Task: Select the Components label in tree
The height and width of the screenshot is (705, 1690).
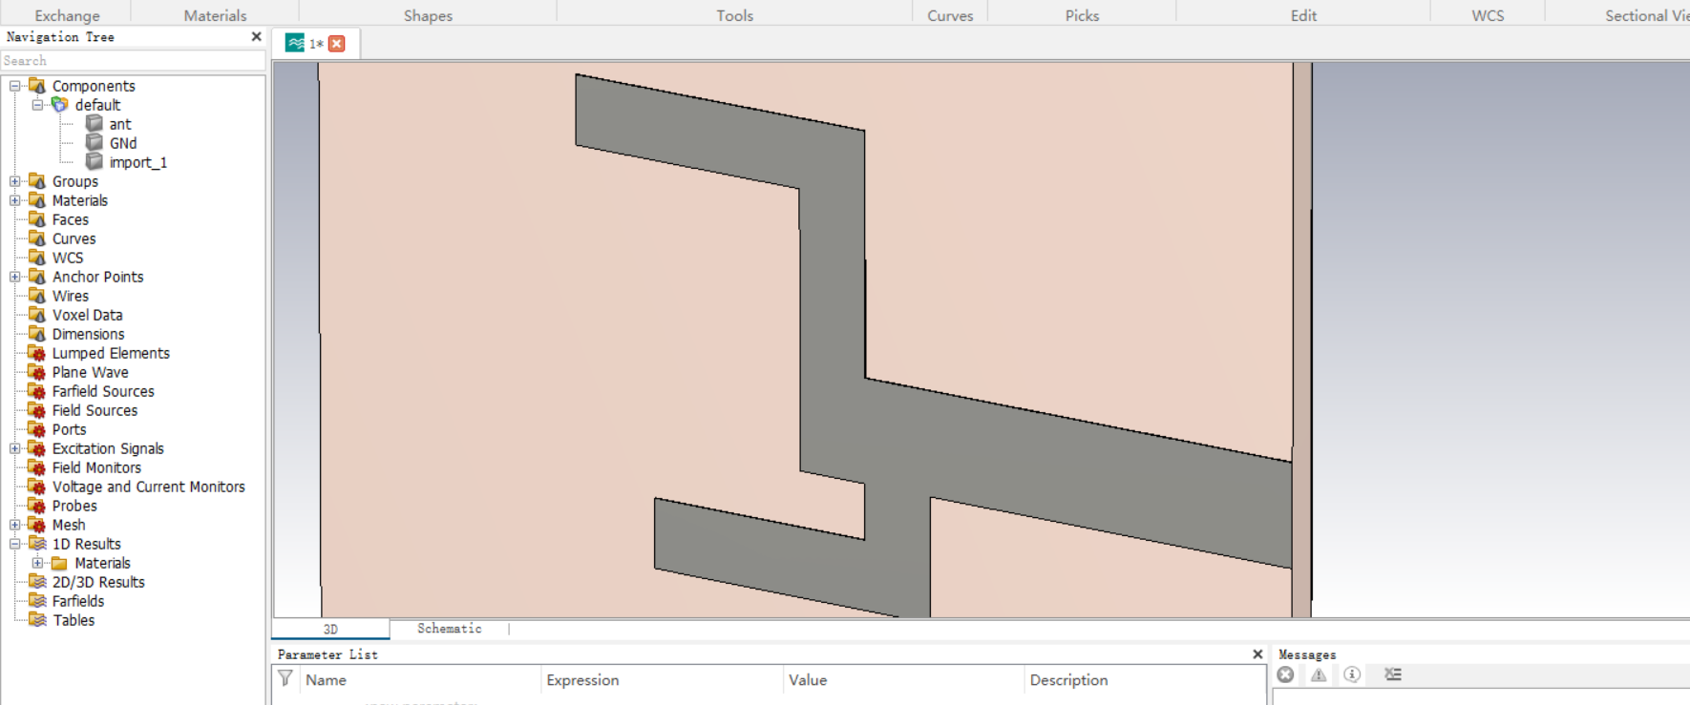Action: [x=94, y=86]
